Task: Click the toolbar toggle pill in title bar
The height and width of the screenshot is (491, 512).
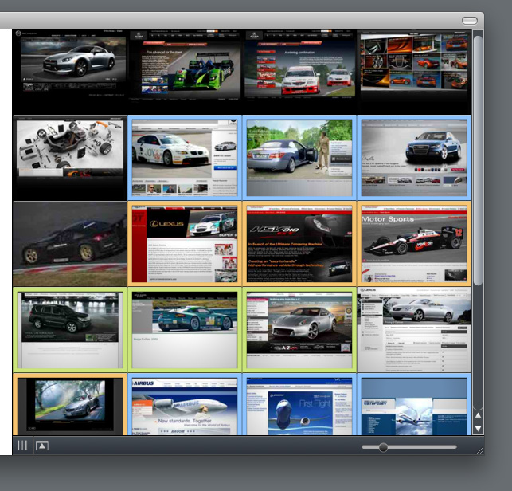Action: click(x=471, y=21)
